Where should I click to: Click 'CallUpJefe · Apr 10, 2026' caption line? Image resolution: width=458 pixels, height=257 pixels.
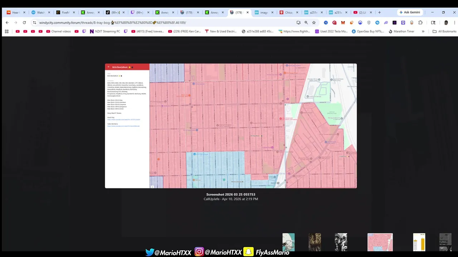(x=231, y=199)
